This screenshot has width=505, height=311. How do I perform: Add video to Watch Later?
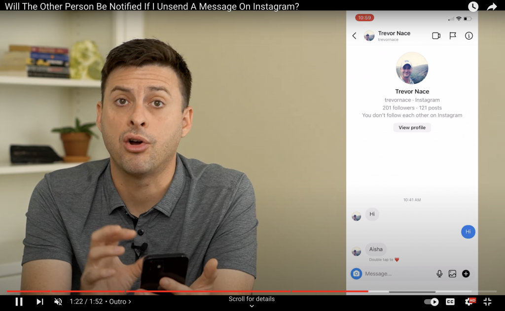pos(473,6)
